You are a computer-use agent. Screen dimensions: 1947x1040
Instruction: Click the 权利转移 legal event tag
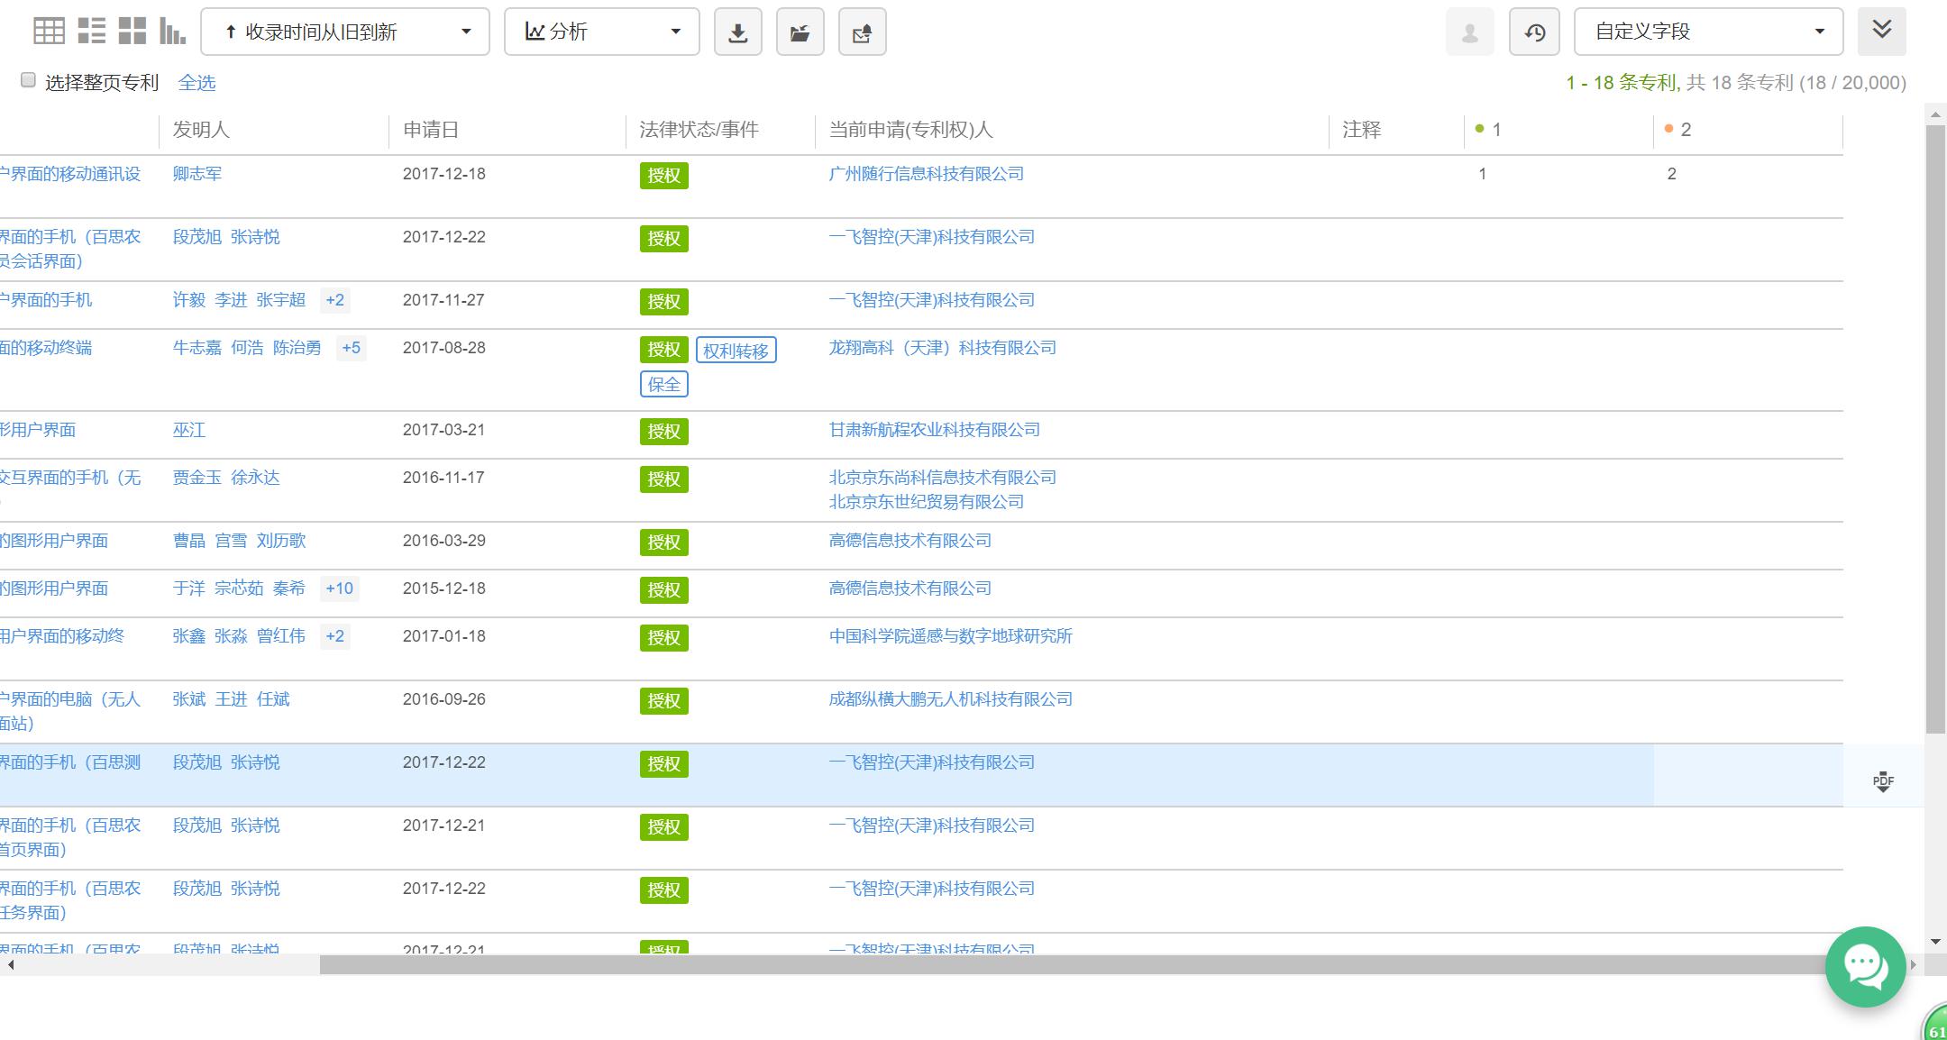tap(736, 351)
